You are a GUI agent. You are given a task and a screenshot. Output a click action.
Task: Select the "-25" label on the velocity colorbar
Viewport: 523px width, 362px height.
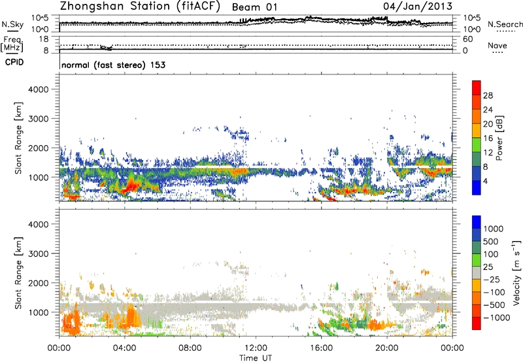pyautogui.click(x=492, y=280)
